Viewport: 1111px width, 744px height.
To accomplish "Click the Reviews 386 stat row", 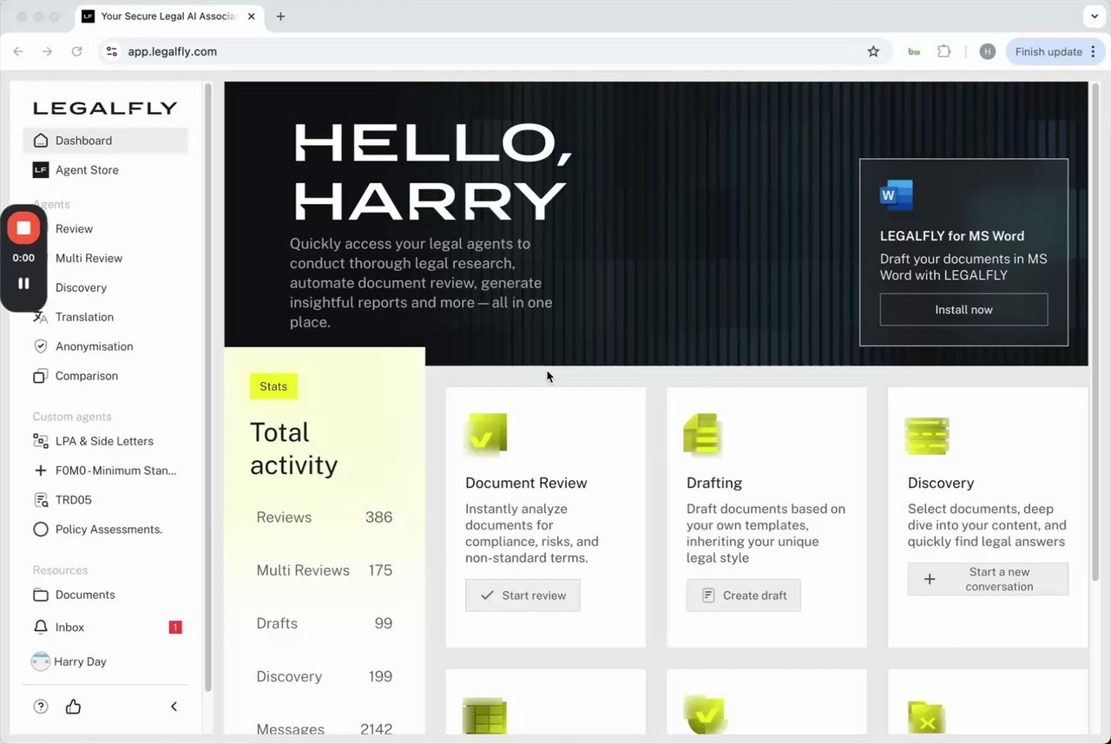I will point(325,517).
